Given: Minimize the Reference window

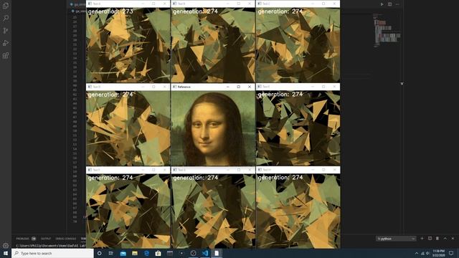Looking at the screenshot, I should [228, 87].
